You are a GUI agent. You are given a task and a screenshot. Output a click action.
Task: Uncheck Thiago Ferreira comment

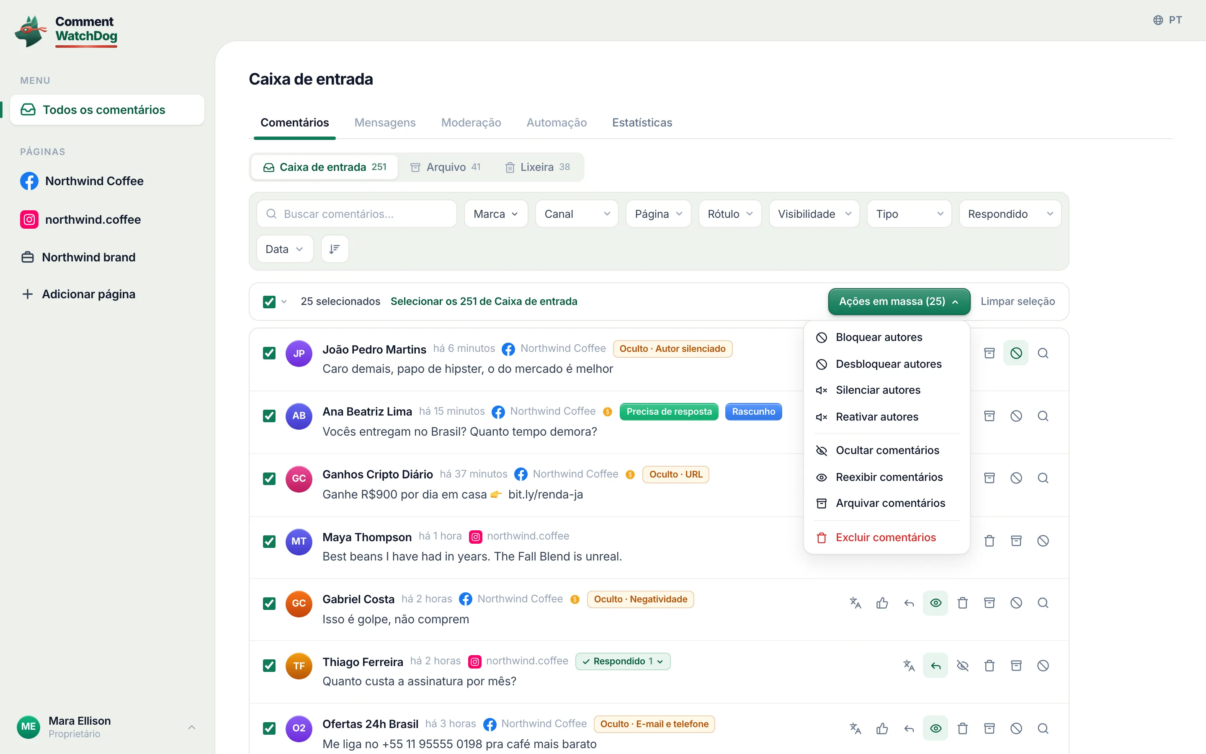pos(269,666)
